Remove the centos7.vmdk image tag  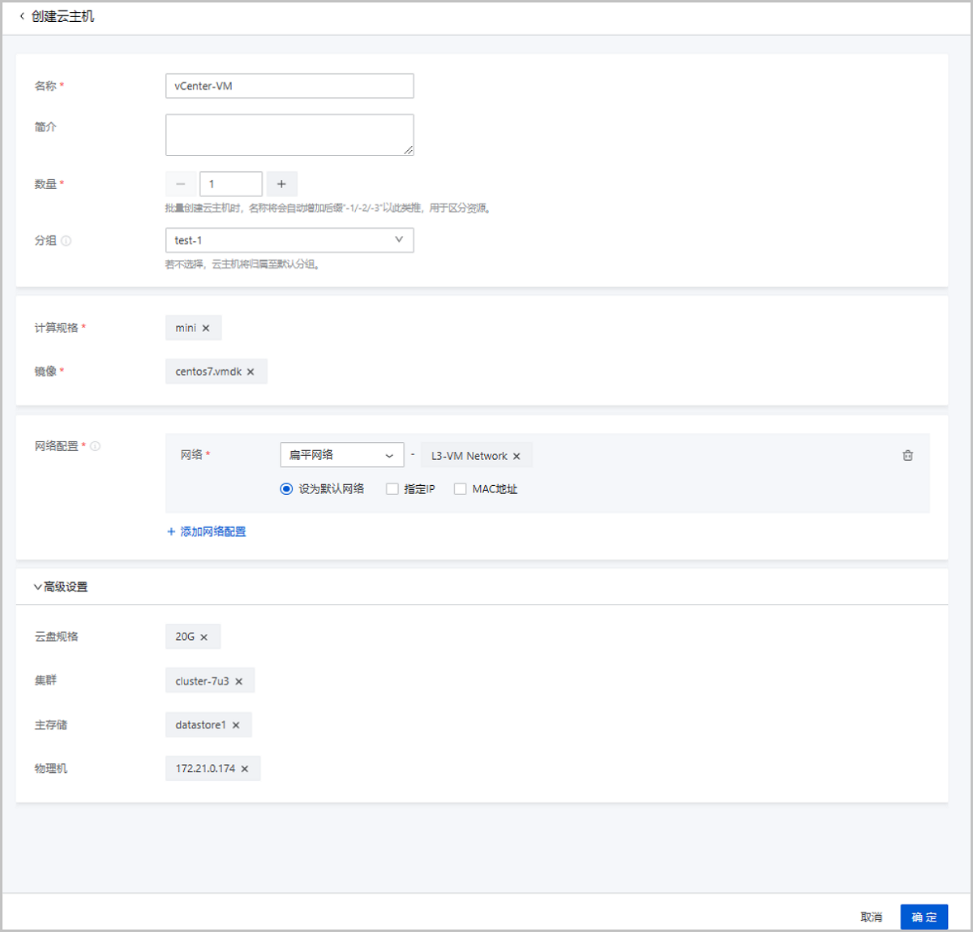coord(251,372)
